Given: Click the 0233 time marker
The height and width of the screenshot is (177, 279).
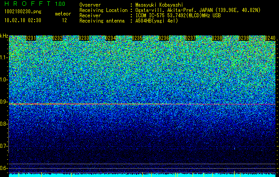Looking at the screenshot, I should coord(84,38).
